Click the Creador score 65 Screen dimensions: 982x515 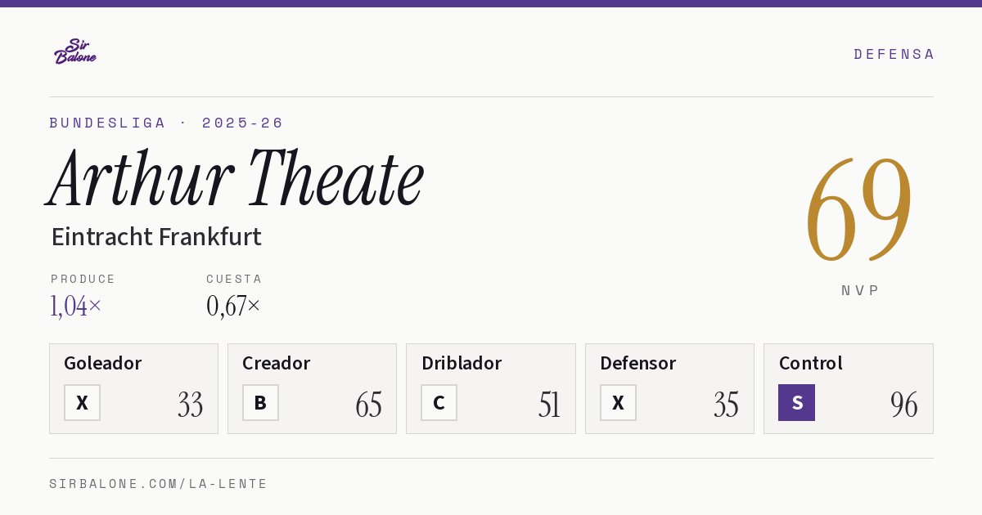click(369, 405)
